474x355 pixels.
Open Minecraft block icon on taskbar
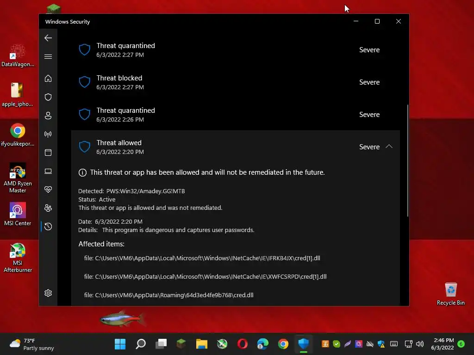181,344
